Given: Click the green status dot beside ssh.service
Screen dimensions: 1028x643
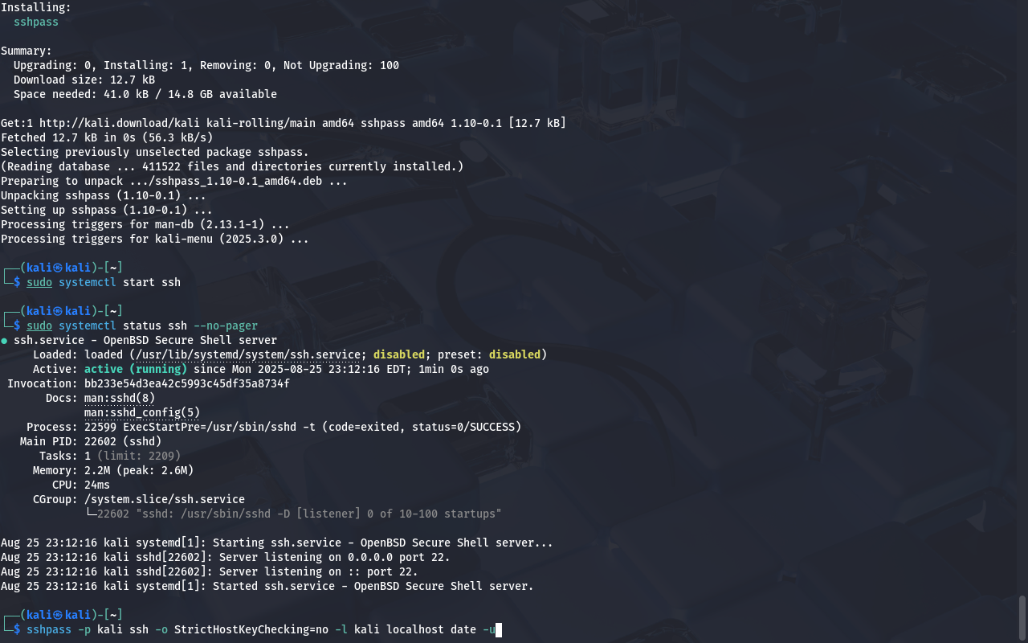Looking at the screenshot, I should 4,341.
